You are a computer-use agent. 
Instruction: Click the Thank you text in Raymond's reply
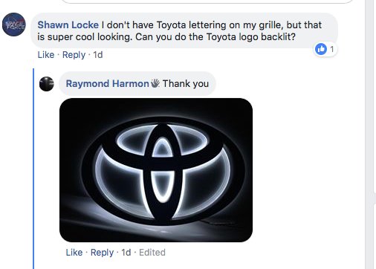pos(186,83)
